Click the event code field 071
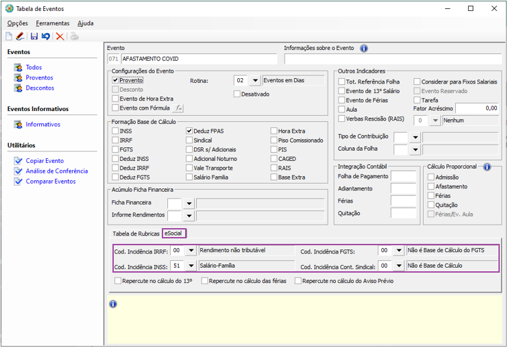 tap(113, 59)
